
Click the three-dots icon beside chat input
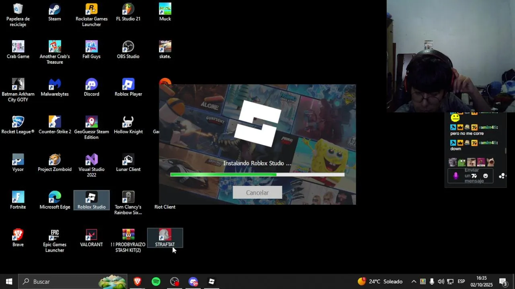pos(502,176)
